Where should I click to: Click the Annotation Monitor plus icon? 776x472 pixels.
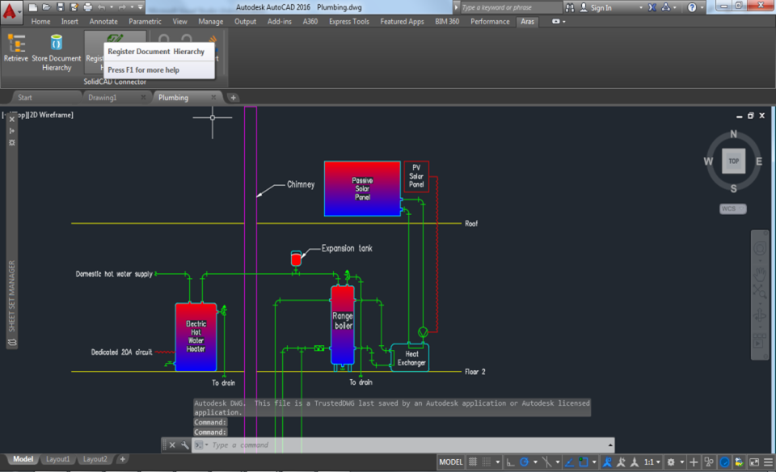(x=694, y=462)
